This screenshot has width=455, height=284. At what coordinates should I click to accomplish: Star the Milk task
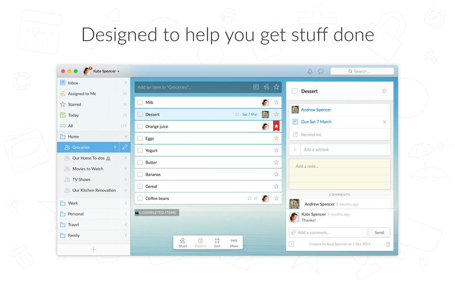point(276,103)
